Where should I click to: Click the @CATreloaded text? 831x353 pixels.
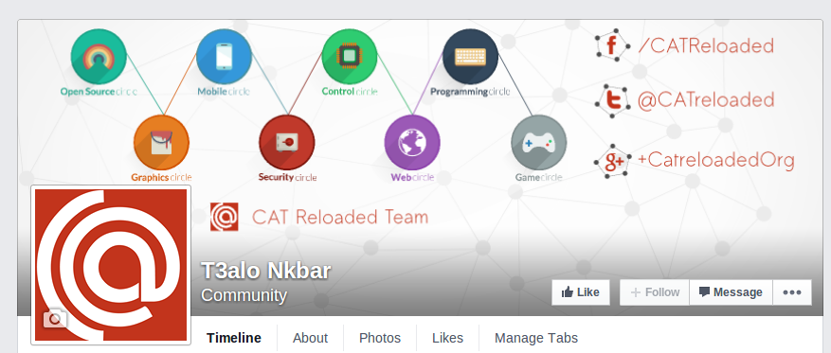(x=705, y=100)
